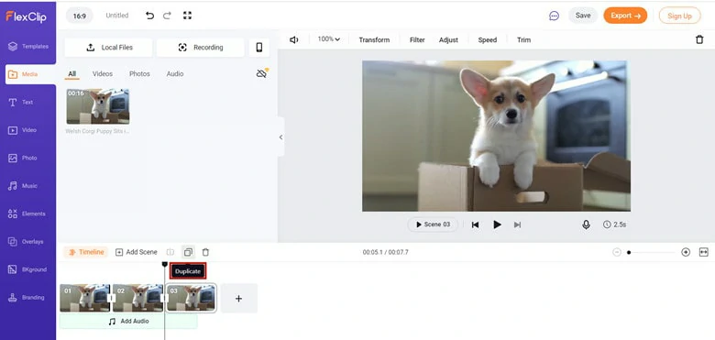Screen dimensions: 715x340
Task: Select scene 02 thumbnail in timeline
Action: click(137, 298)
